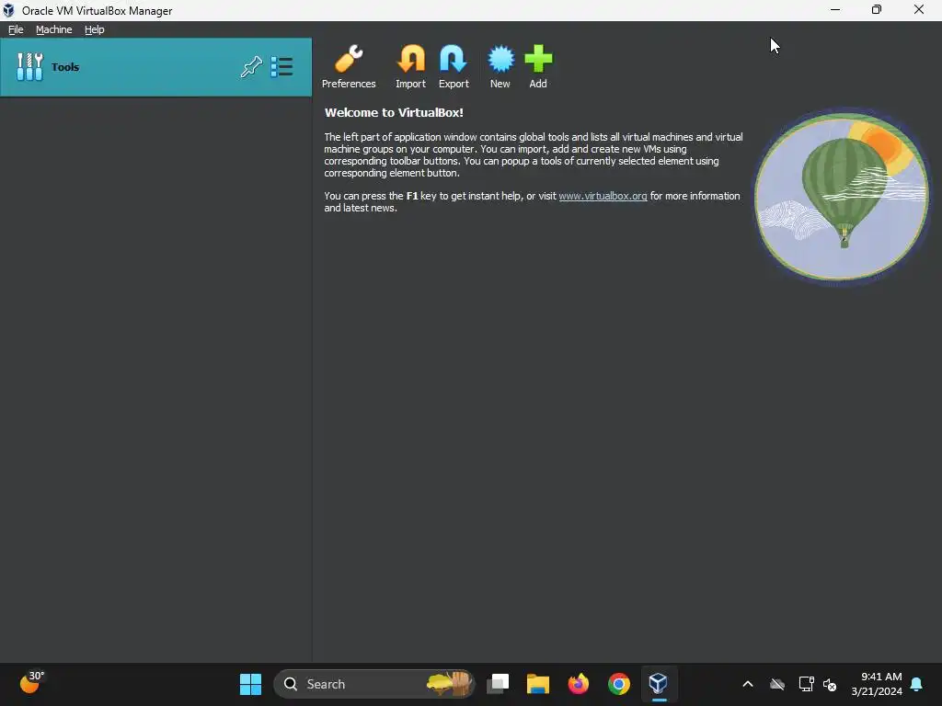Open the Help menu
This screenshot has width=942, height=706.
coord(95,29)
